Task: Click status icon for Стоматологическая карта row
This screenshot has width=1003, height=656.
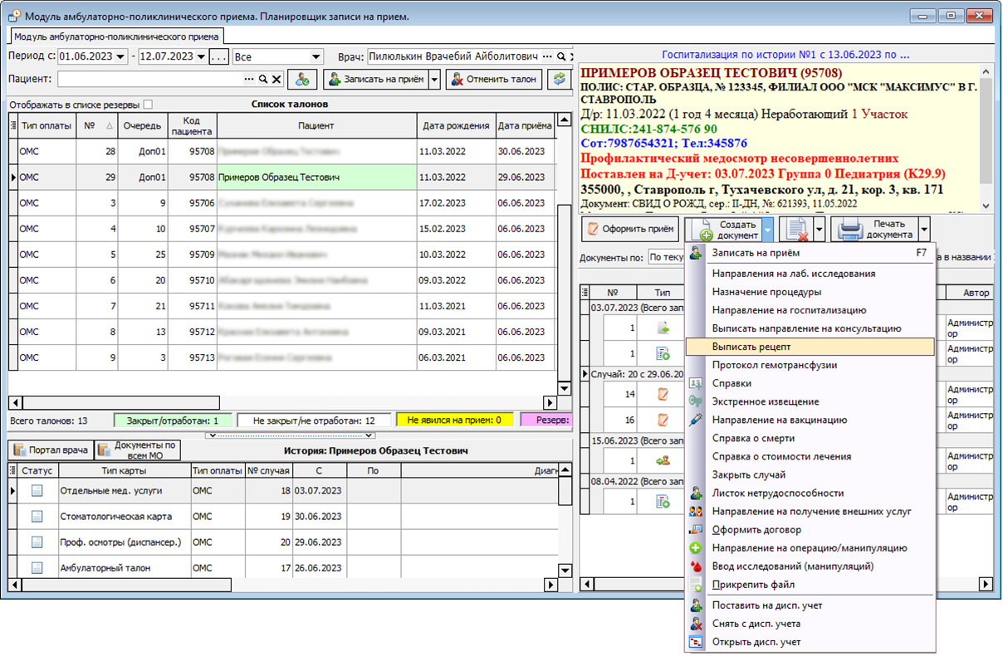Action: pos(37,517)
